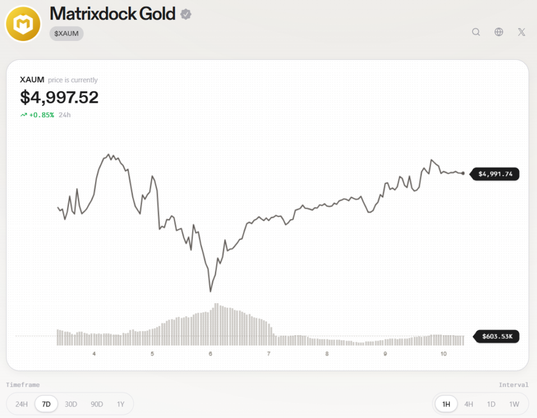Choose the 90D timeframe option
The width and height of the screenshot is (537, 418).
point(96,404)
